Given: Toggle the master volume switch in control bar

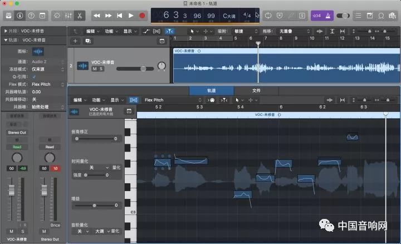Looking at the screenshot, I should point(343,16).
